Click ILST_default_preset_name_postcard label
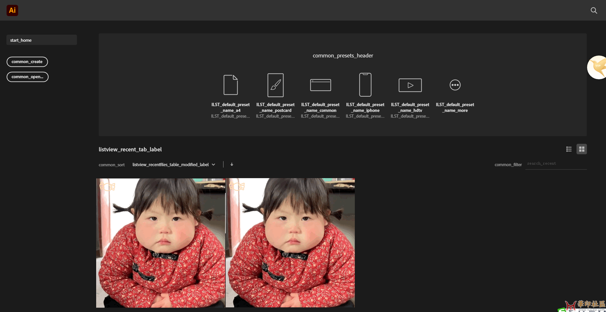Viewport: 606px width, 312px height. pos(275,108)
